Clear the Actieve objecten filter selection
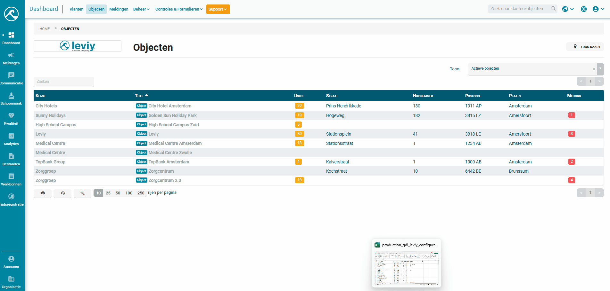Screen dimensions: 610x291 [594, 69]
